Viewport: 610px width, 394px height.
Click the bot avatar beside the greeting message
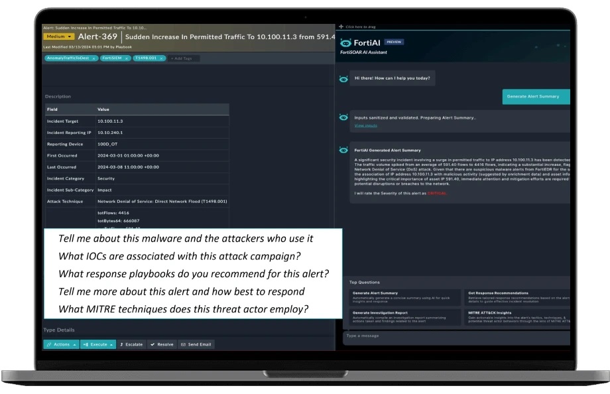click(343, 78)
